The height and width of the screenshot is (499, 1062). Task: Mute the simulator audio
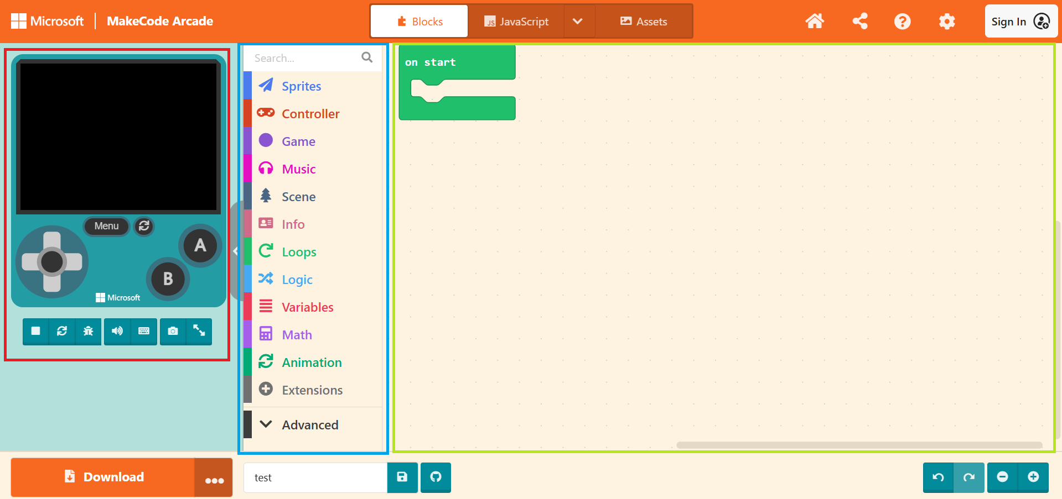pyautogui.click(x=117, y=331)
